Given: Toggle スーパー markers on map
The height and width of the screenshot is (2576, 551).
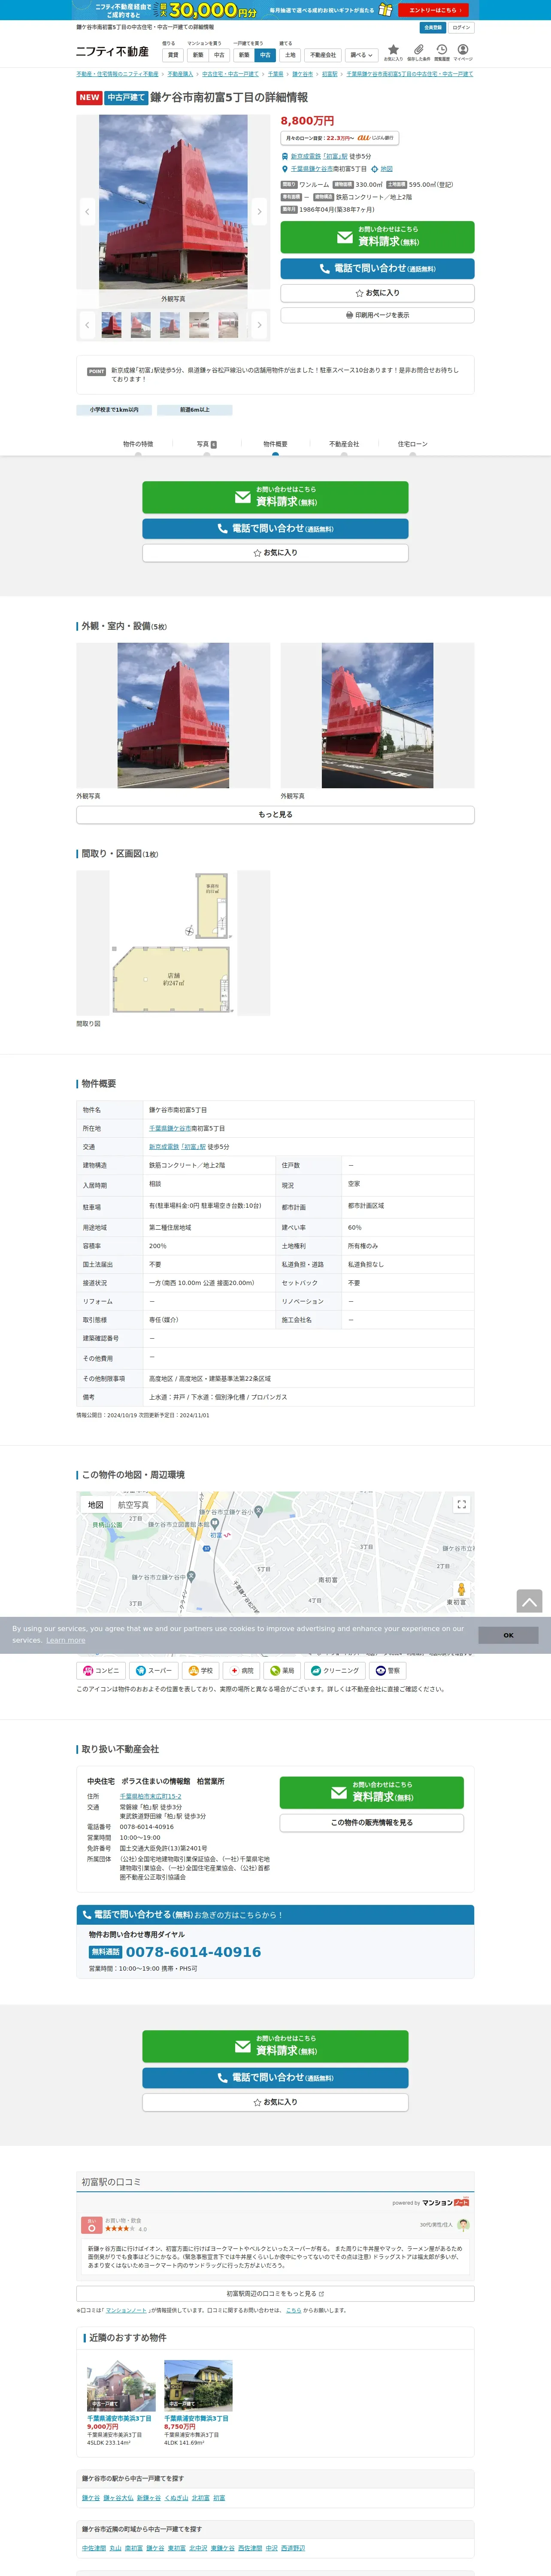Looking at the screenshot, I should click(153, 1670).
